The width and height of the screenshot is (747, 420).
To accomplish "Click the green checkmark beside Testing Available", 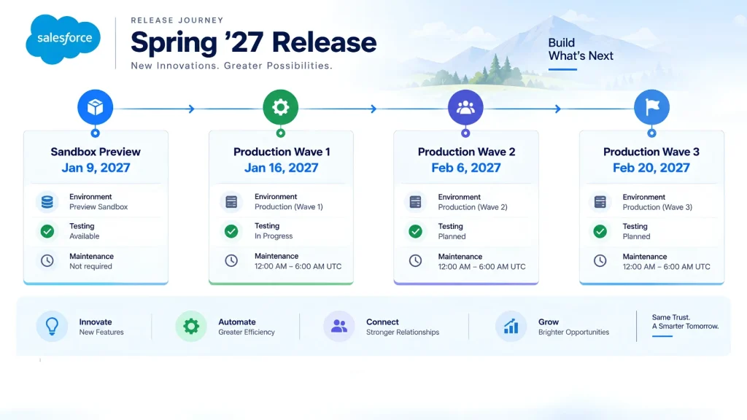I will coord(47,231).
